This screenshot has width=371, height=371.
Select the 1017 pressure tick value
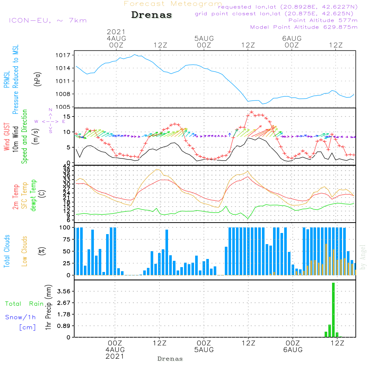click(x=63, y=55)
